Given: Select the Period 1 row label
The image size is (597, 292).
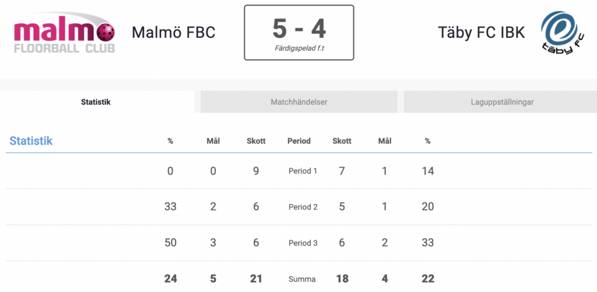Looking at the screenshot, I should [x=303, y=171].
